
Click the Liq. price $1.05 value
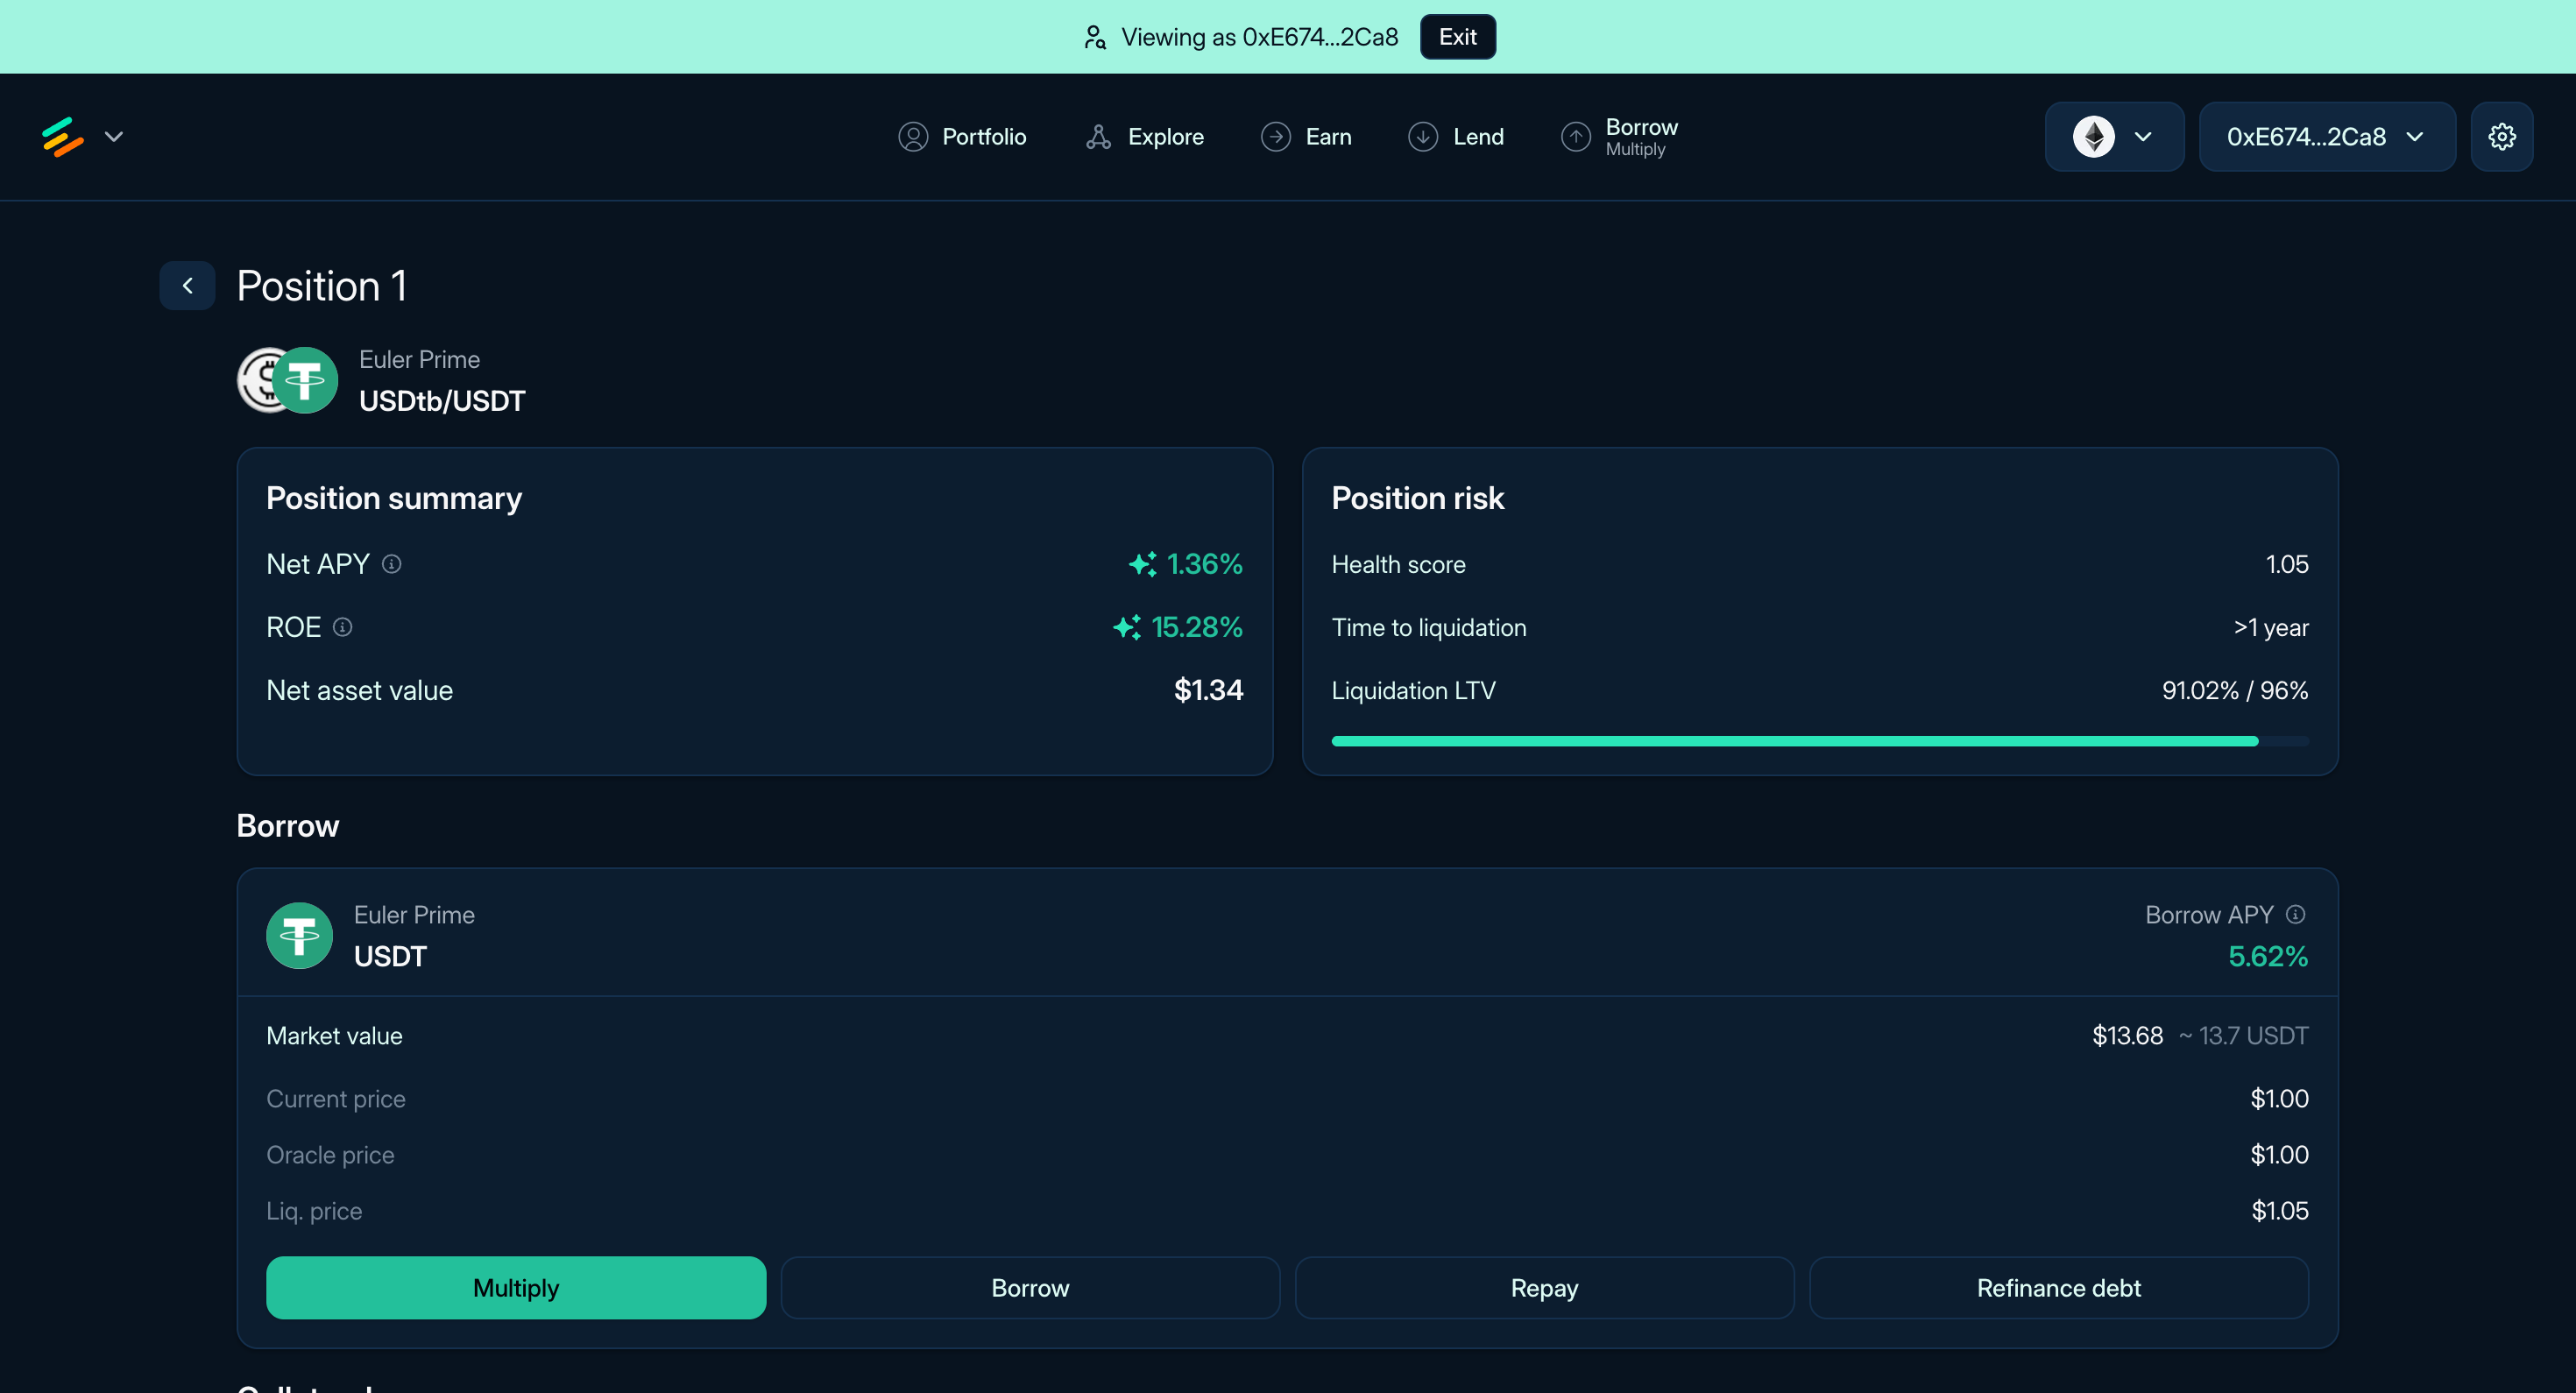2279,1211
